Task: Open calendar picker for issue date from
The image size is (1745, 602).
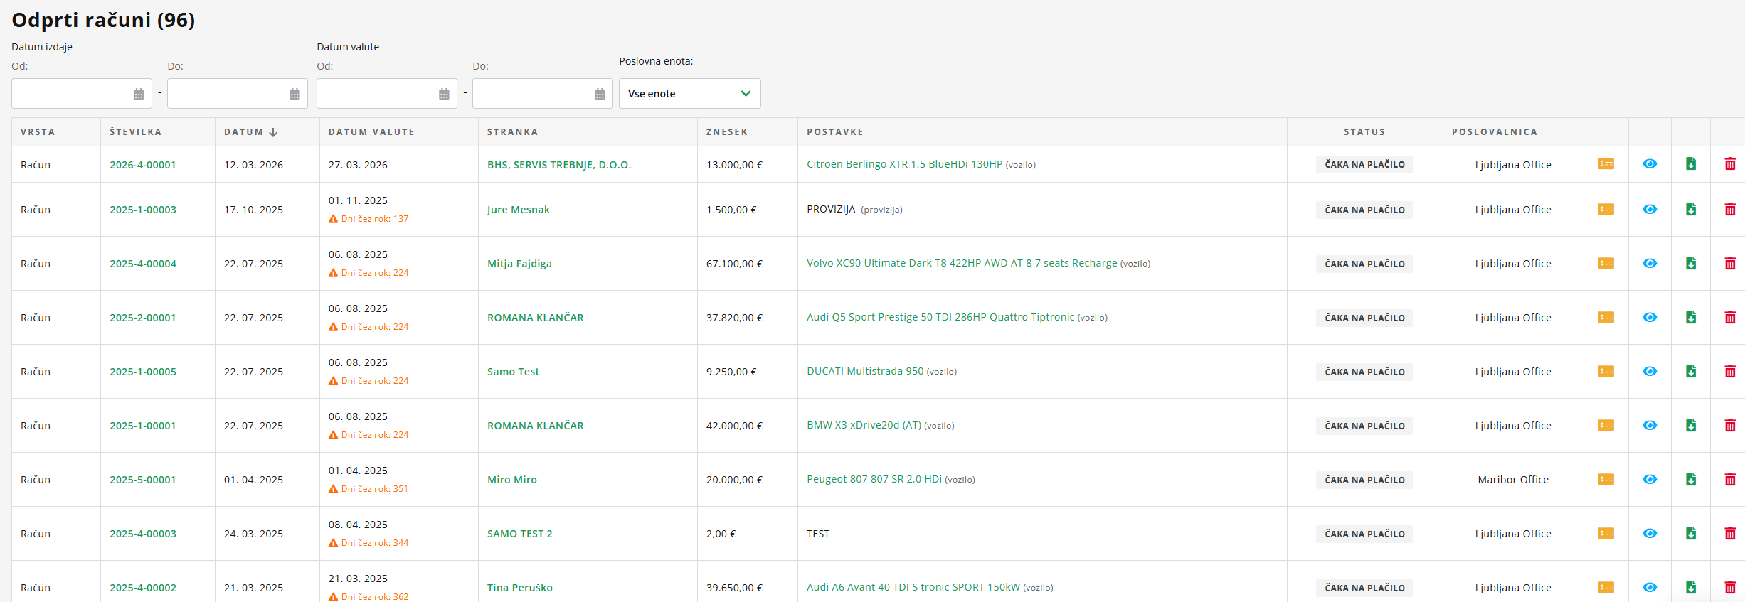Action: coord(139,94)
